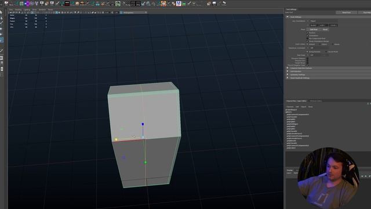The image size is (371, 209).
Task: Open the Step Snap dropdown
Action: (319, 55)
